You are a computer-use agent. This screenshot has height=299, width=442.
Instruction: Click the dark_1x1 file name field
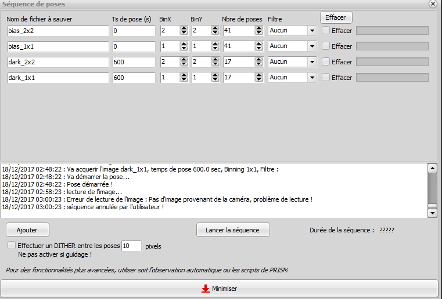tap(58, 77)
